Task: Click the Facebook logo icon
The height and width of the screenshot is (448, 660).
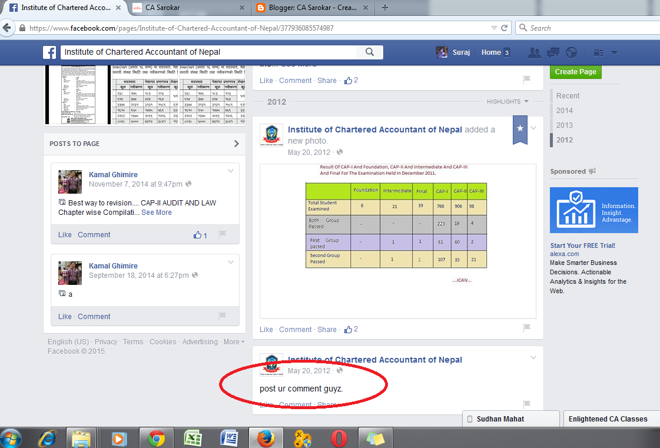Action: tap(49, 52)
